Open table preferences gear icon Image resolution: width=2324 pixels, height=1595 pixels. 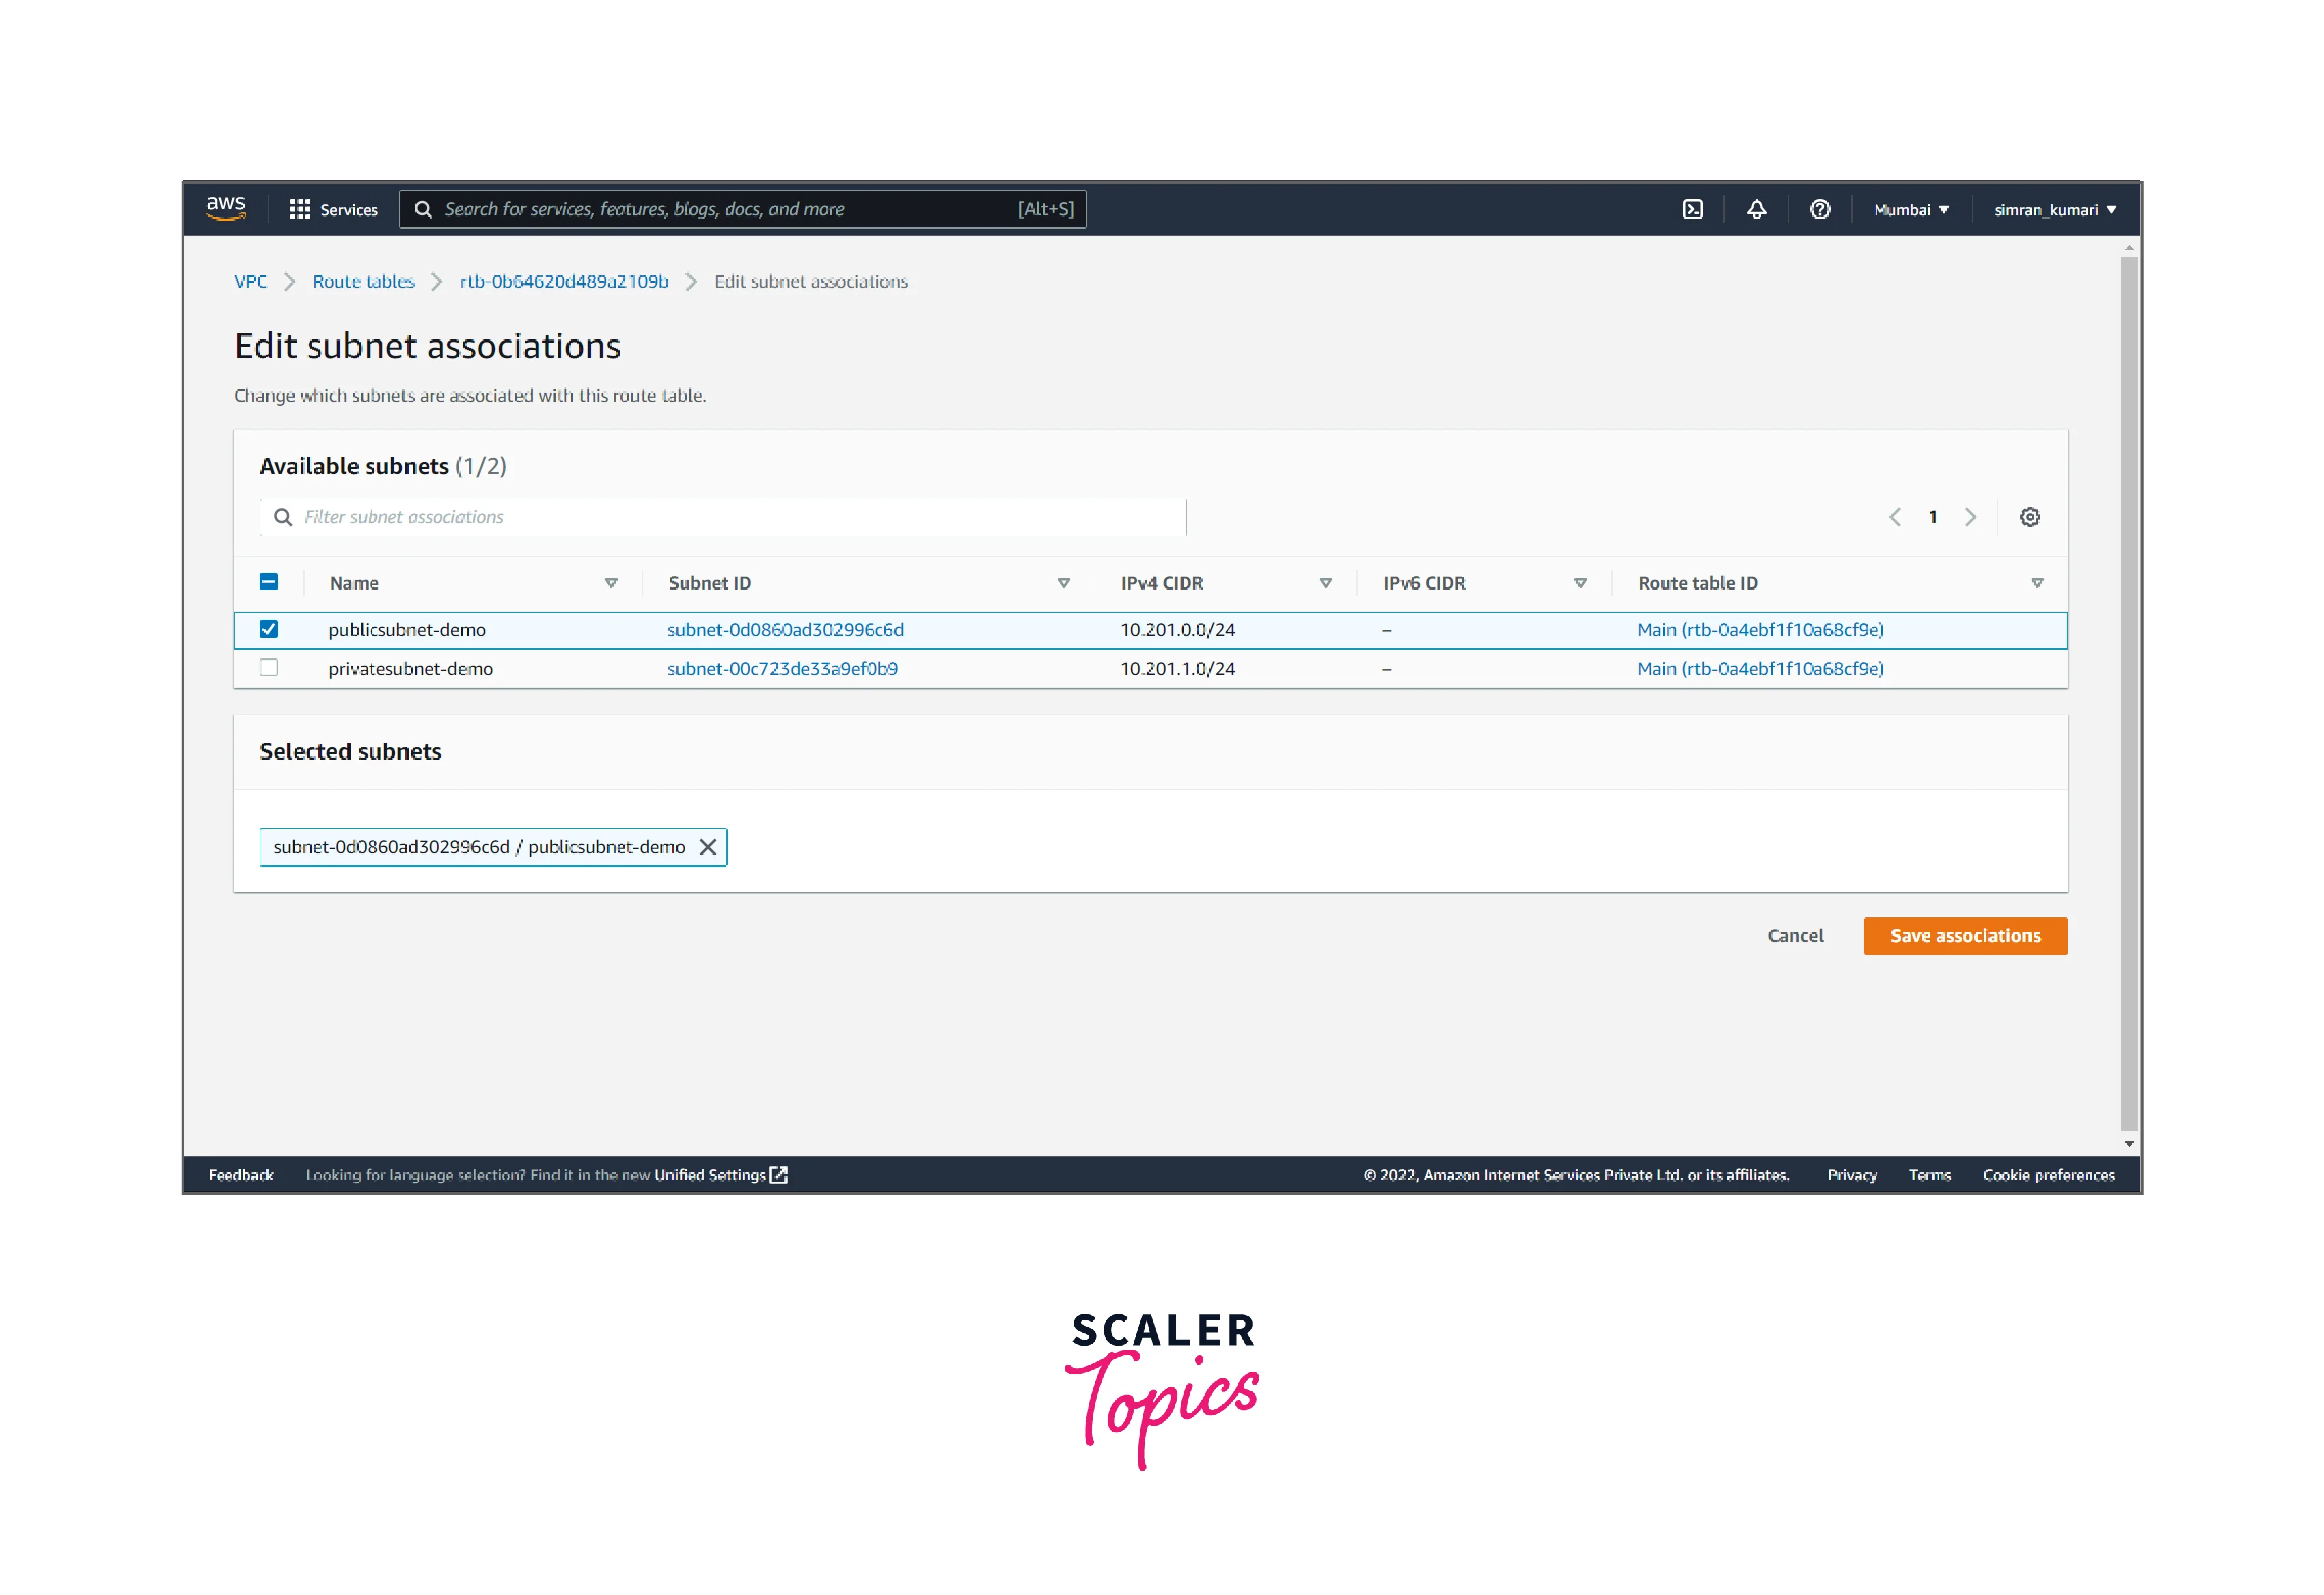(2029, 516)
